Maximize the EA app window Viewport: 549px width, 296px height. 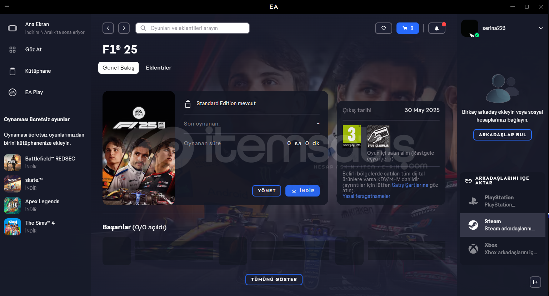pos(527,7)
